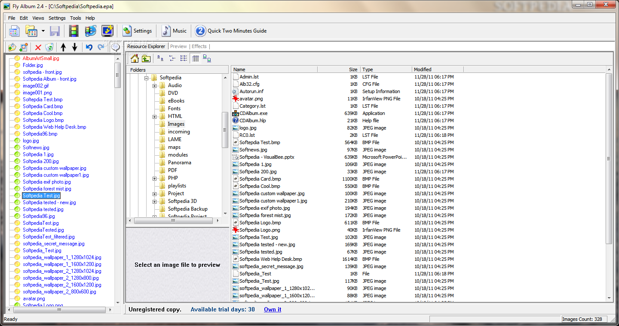
Task: Collapse the Softpedia folder node
Action: pyautogui.click(x=147, y=78)
